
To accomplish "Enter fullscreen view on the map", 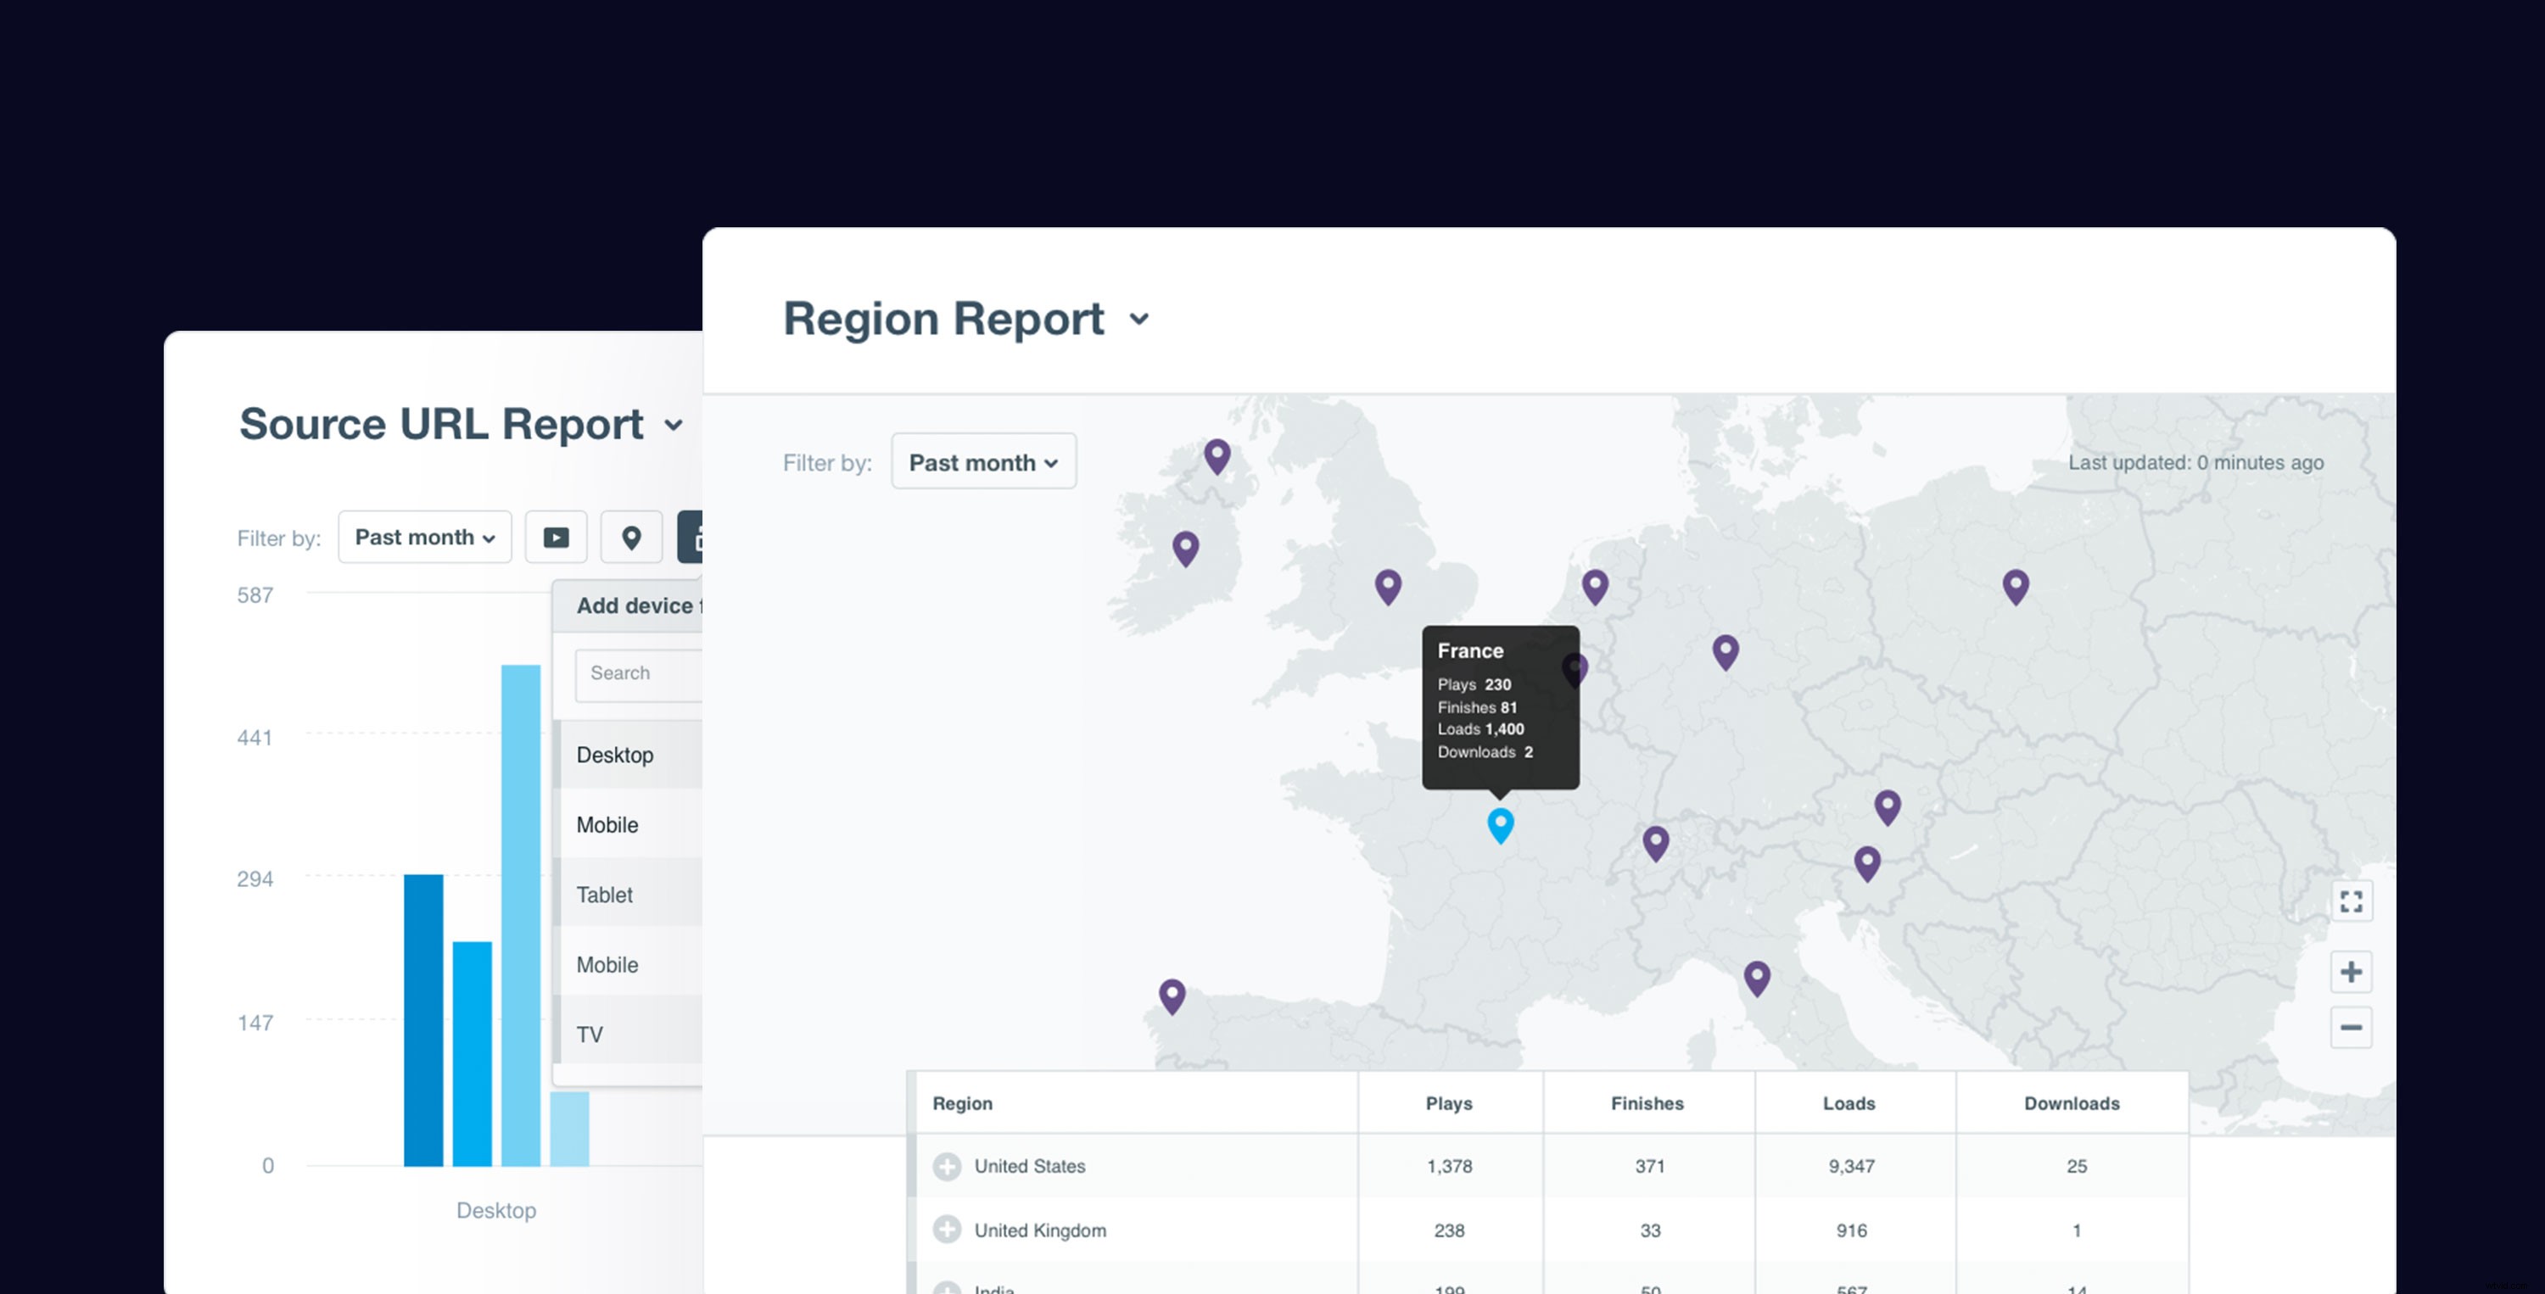I will [2352, 900].
